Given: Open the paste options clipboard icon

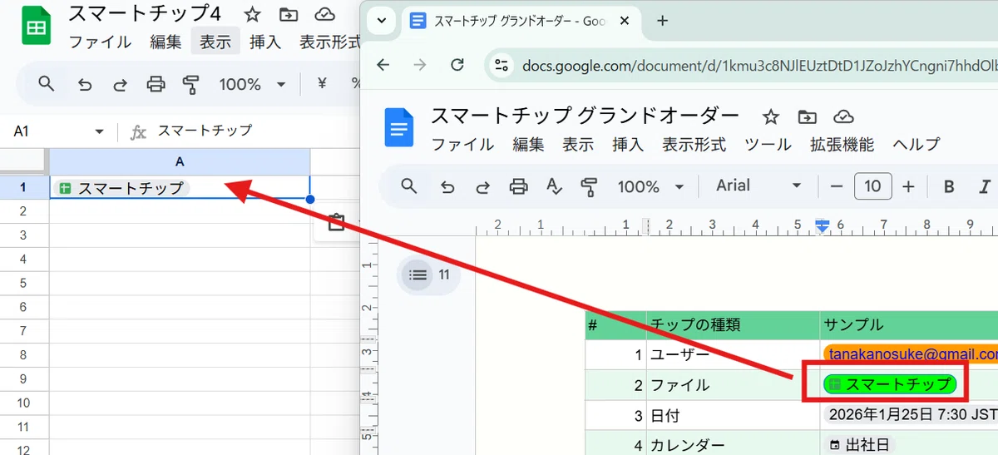Looking at the screenshot, I should (336, 223).
